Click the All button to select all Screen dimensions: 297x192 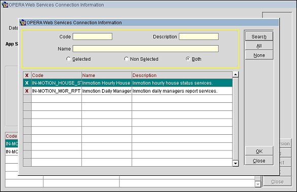click(259, 46)
